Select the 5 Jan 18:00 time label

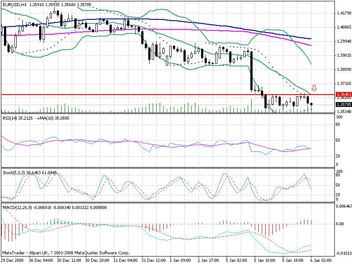[x=293, y=260]
